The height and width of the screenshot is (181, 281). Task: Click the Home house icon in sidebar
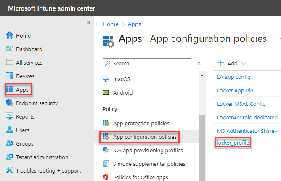[10, 35]
